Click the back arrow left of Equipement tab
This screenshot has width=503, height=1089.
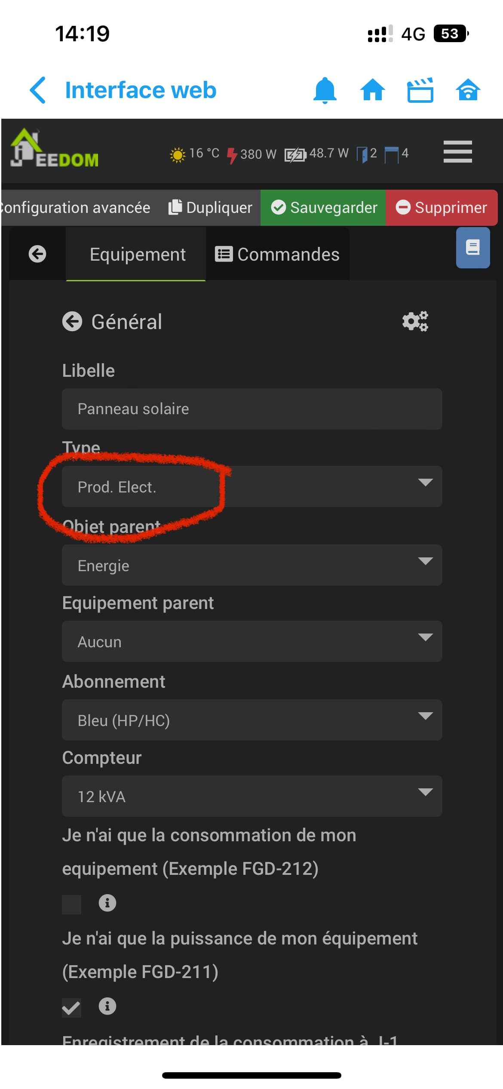(x=37, y=254)
